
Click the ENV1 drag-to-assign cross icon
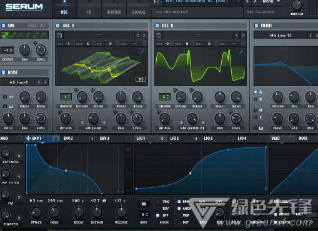28,138
